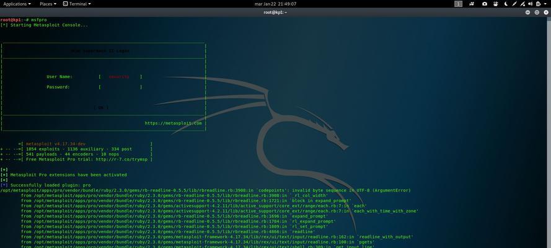Open the Terminal app menu in top bar

tap(77, 4)
